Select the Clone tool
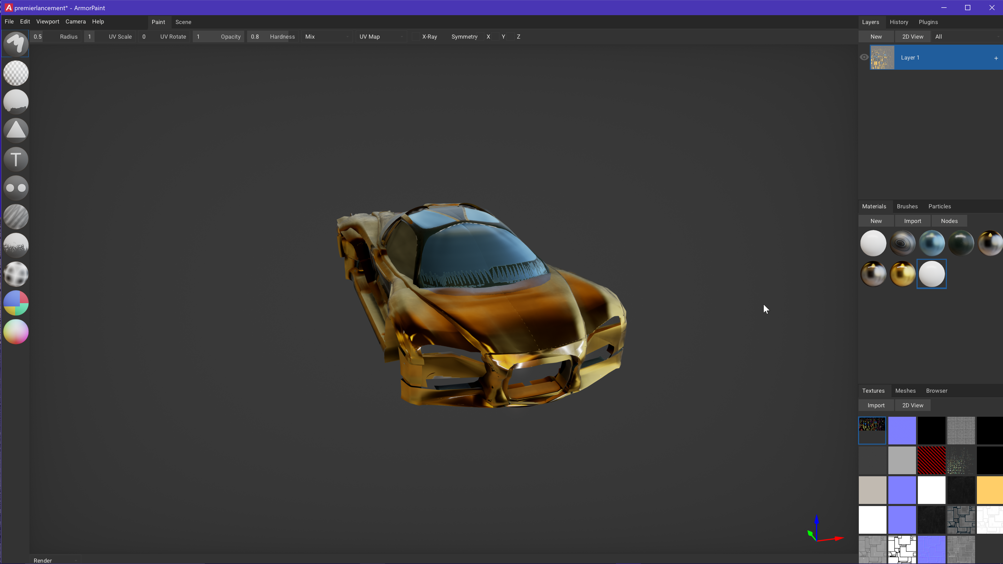This screenshot has width=1003, height=564. click(16, 188)
